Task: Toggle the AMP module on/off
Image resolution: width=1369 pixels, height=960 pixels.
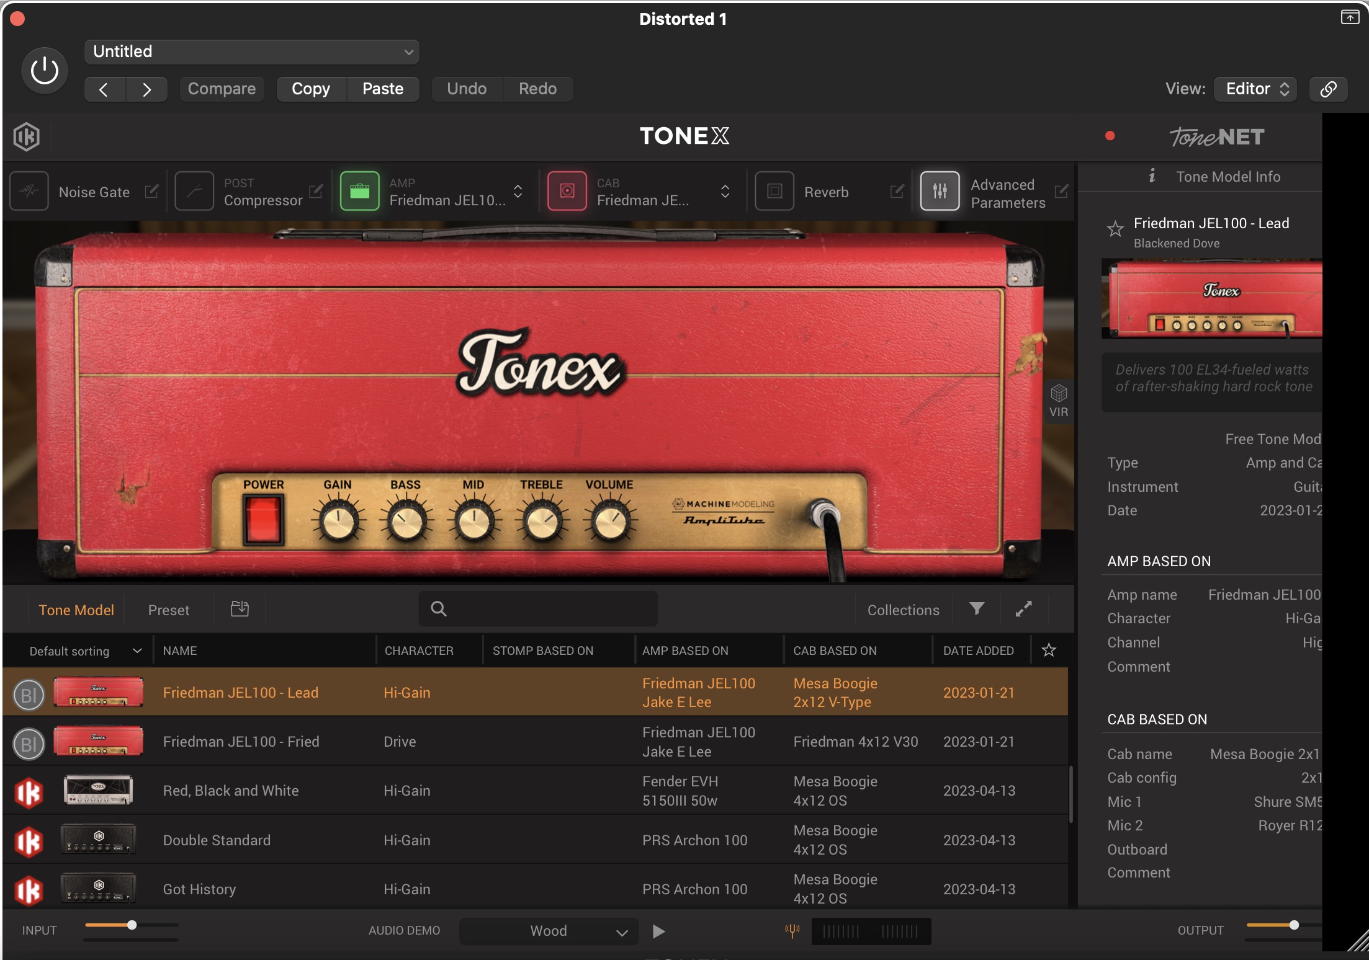Action: 360,191
